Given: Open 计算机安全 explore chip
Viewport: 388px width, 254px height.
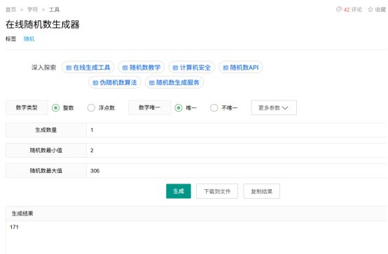Looking at the screenshot, I should click(191, 67).
